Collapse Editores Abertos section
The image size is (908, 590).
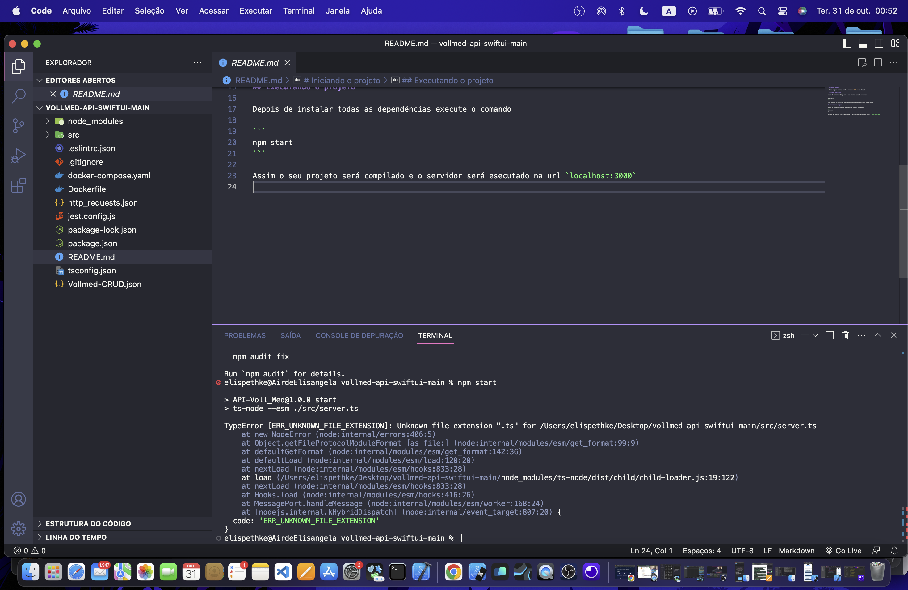[39, 80]
